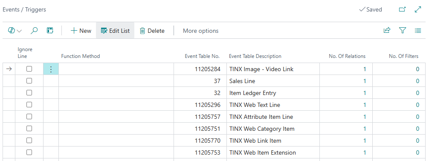Click the Function Method field of Sales Line row

(x=116, y=81)
